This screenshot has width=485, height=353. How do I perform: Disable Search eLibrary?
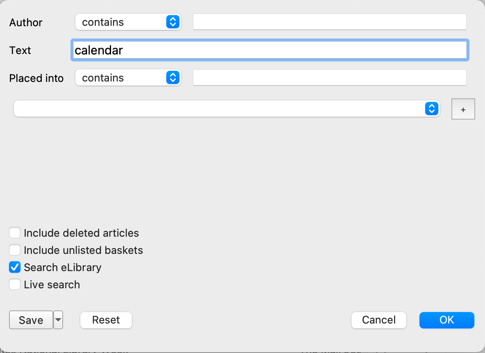[15, 267]
